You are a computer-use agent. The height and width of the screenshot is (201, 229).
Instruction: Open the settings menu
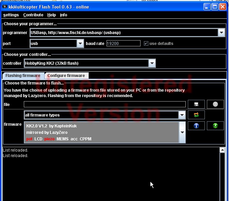pyautogui.click(x=11, y=15)
